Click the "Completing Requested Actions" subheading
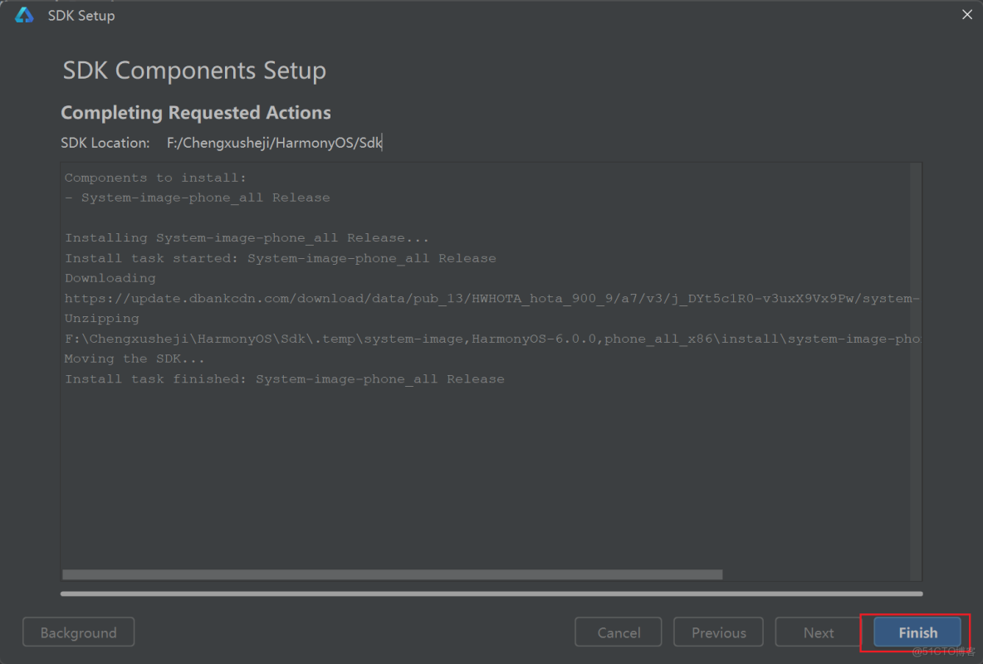This screenshot has height=664, width=983. coord(196,113)
